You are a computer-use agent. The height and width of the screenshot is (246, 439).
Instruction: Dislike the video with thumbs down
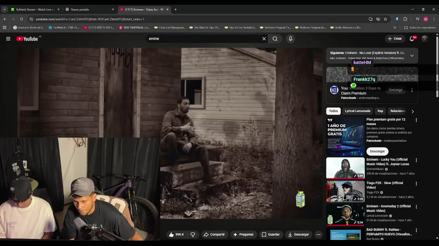tap(193, 234)
